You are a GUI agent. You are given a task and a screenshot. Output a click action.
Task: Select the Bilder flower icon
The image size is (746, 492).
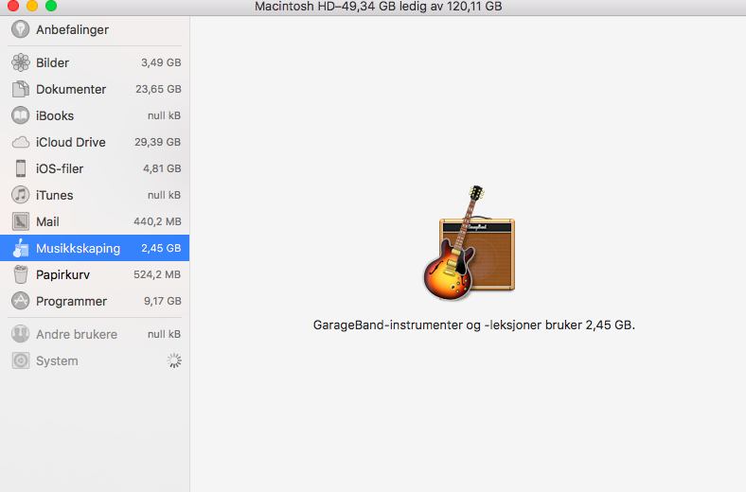click(x=21, y=62)
